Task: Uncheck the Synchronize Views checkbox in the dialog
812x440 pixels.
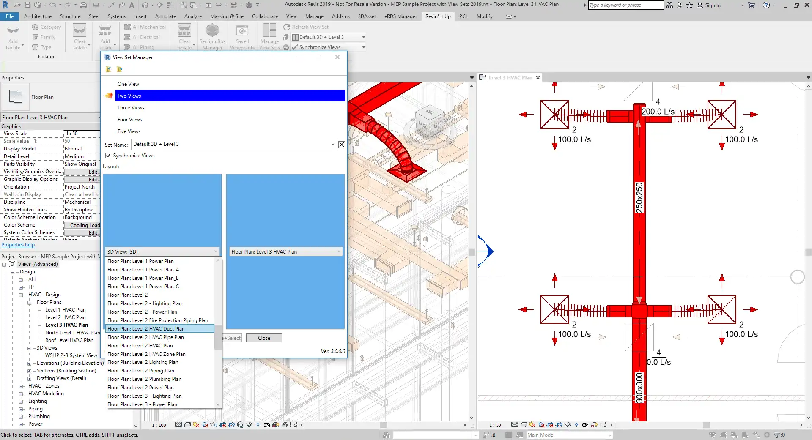Action: pyautogui.click(x=109, y=156)
